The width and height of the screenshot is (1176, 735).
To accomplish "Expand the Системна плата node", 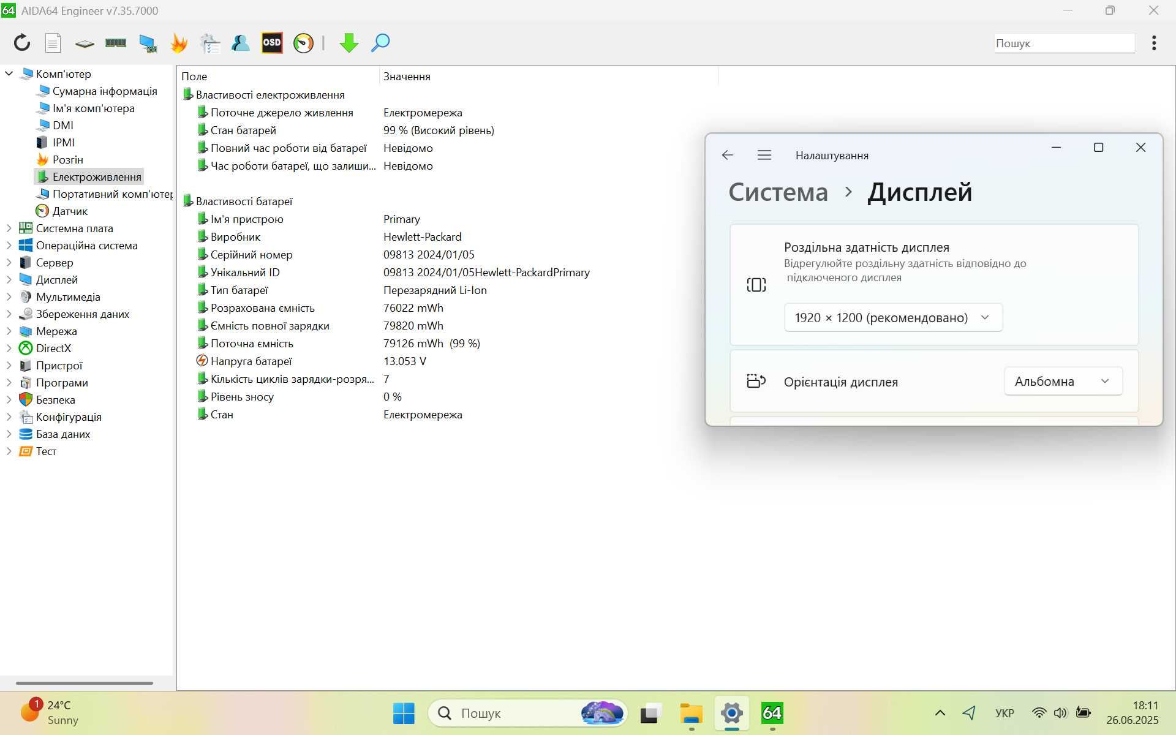I will (x=9, y=228).
